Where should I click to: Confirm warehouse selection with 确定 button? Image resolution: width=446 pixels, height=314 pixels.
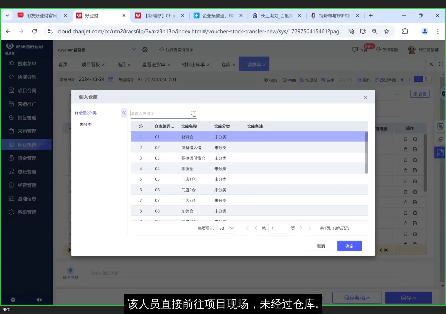pos(349,246)
